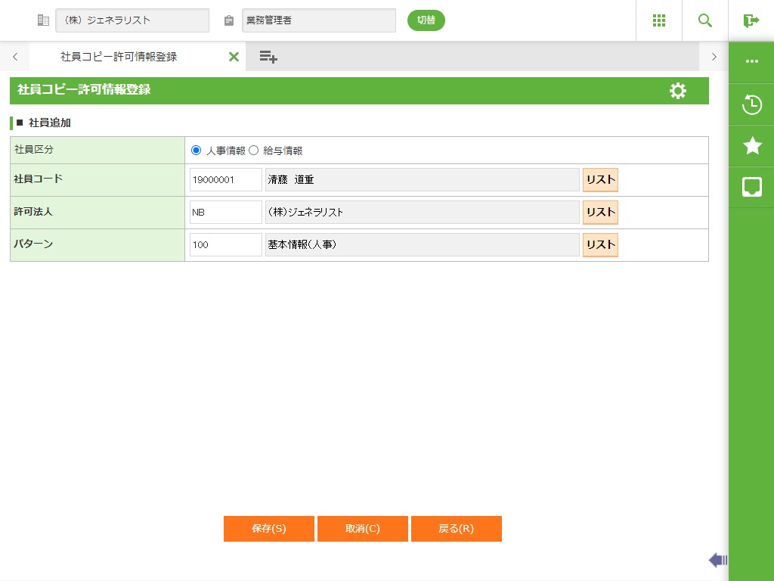Click the role clipboard icon

coord(228,20)
